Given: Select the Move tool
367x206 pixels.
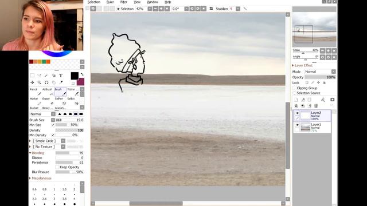Looking at the screenshot, I should (32, 82).
